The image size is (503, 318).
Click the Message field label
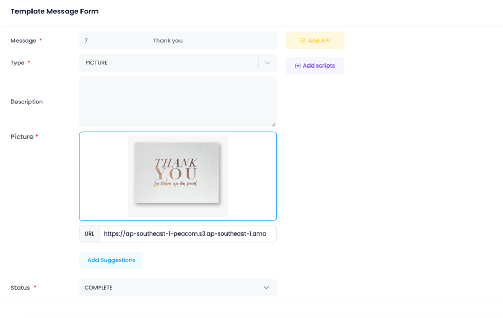pyautogui.click(x=23, y=41)
